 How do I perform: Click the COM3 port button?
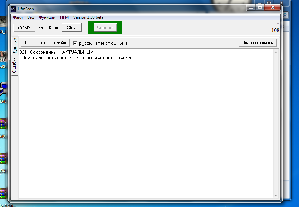pos(24,28)
